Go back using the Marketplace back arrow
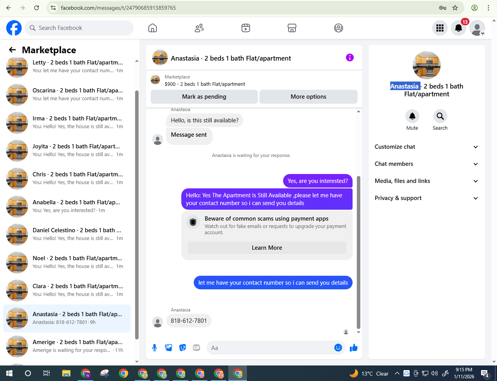Image resolution: width=497 pixels, height=381 pixels. click(12, 50)
